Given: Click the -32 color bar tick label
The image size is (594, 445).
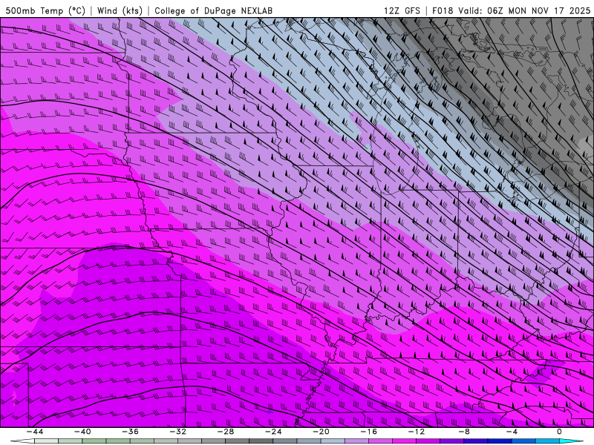Looking at the screenshot, I should (x=177, y=432).
